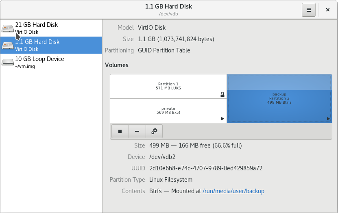Select the private 569 MB Ext4 volume

click(168, 111)
